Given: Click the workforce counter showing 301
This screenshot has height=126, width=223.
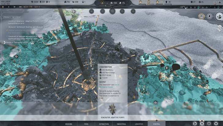Looking at the screenshot, I should pyautogui.click(x=42, y=2).
